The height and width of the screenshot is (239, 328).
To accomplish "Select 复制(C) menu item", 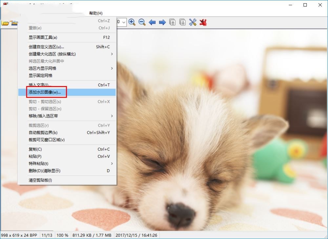I will pyautogui.click(x=67, y=149).
